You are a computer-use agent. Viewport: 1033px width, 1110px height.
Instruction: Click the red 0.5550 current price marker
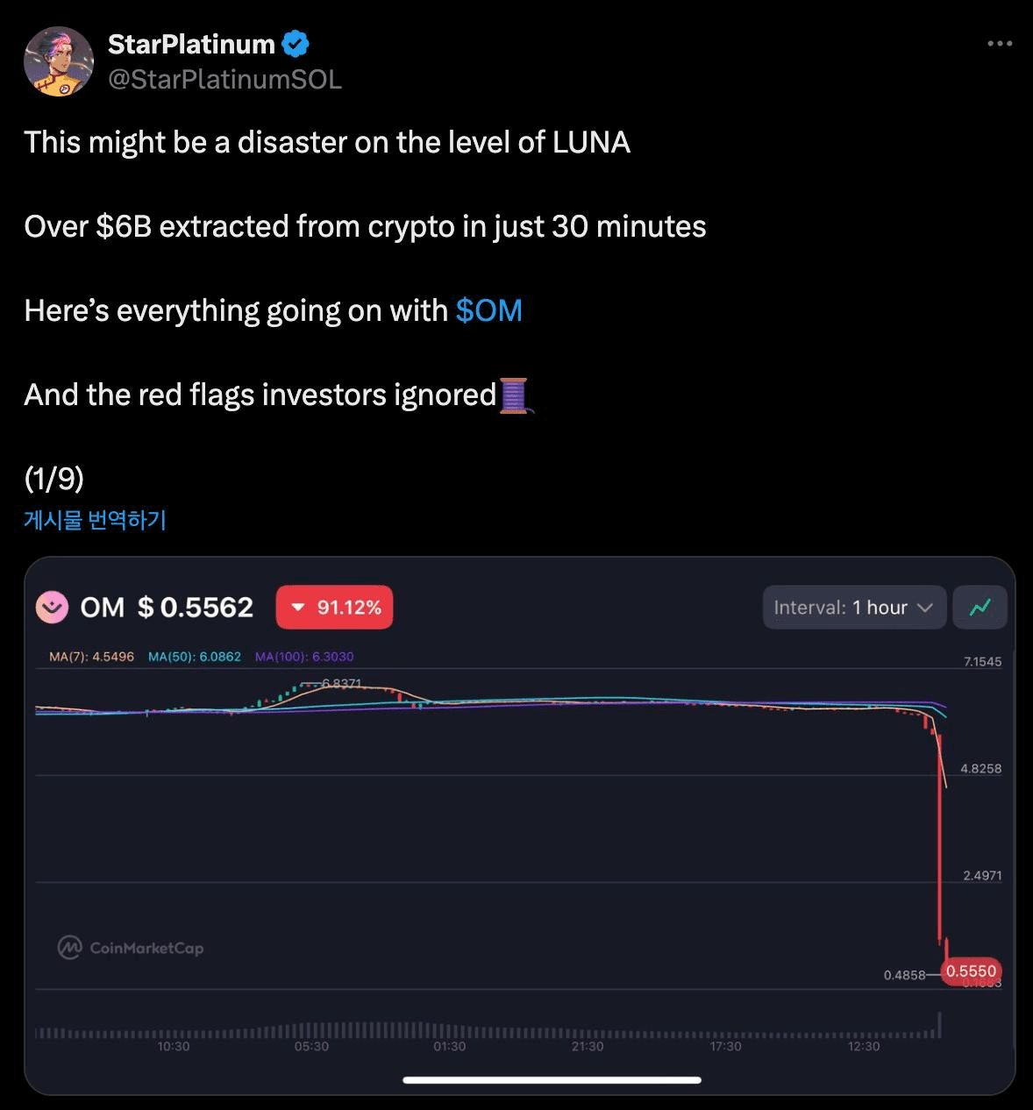pyautogui.click(x=971, y=971)
